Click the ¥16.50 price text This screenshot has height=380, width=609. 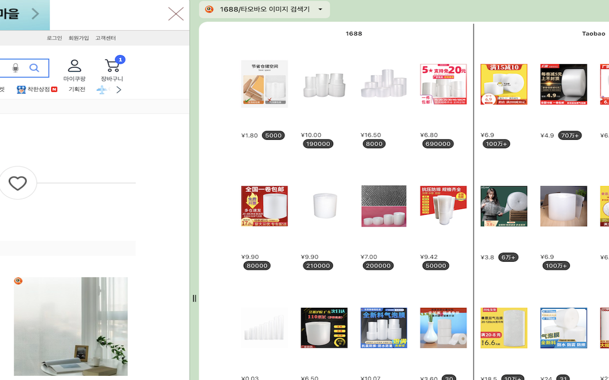coord(371,135)
